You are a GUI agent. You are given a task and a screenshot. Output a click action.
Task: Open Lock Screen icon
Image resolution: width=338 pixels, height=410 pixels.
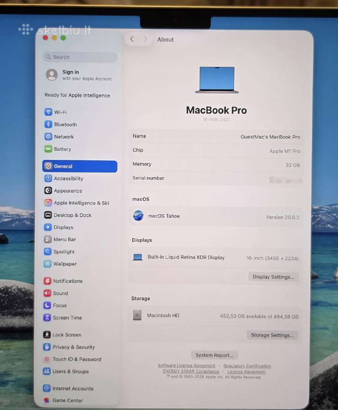(x=47, y=334)
